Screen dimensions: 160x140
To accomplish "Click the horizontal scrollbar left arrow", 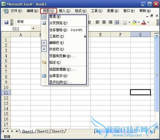I will click(x=97, y=131).
